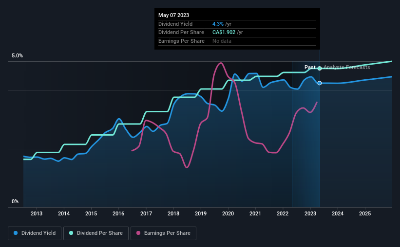Image resolution: width=400 pixels, height=247 pixels.
Task: Click the 4.3% dividend yield value in tooltip
Action: click(218, 24)
